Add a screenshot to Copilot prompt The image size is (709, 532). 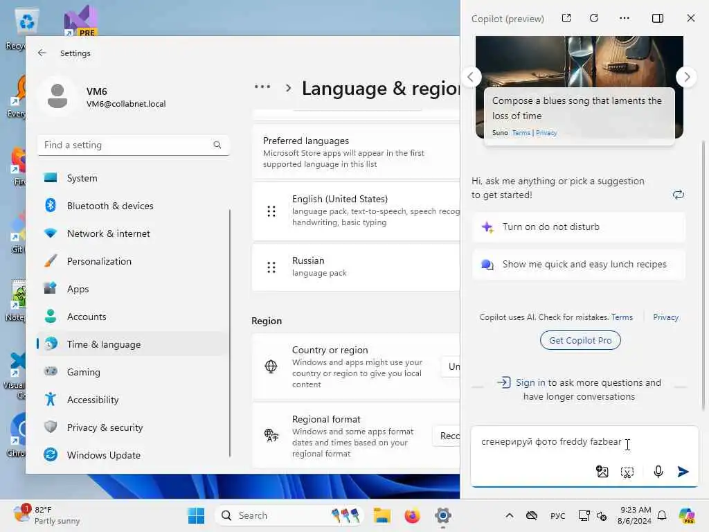coord(627,472)
